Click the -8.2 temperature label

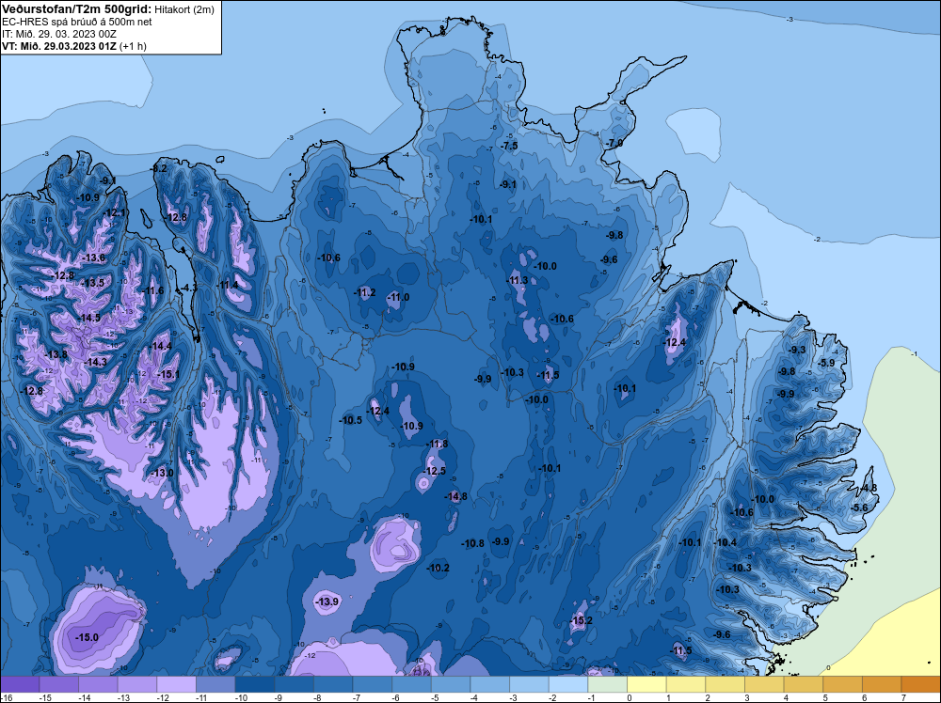[x=158, y=168]
